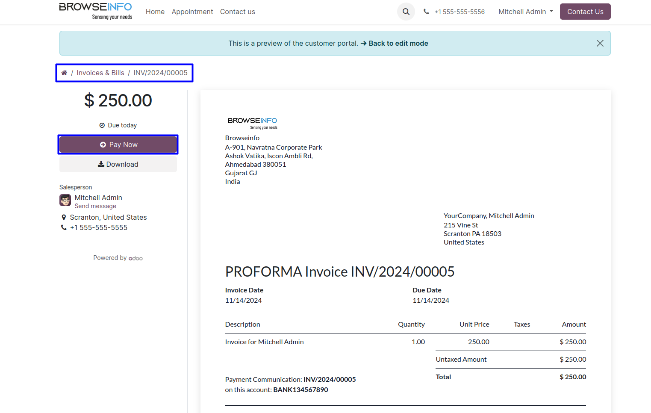Expand the Mitchell Admin user dropdown

(x=525, y=12)
